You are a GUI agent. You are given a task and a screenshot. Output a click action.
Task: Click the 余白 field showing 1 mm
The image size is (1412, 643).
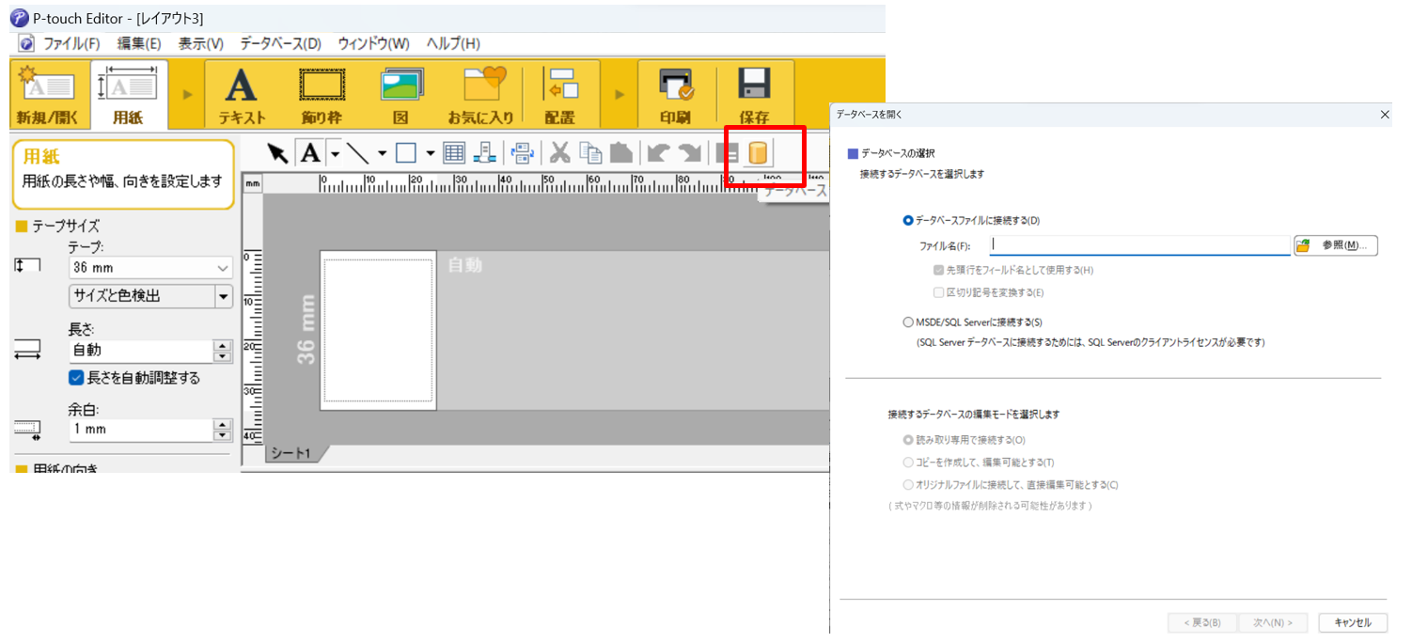click(142, 430)
